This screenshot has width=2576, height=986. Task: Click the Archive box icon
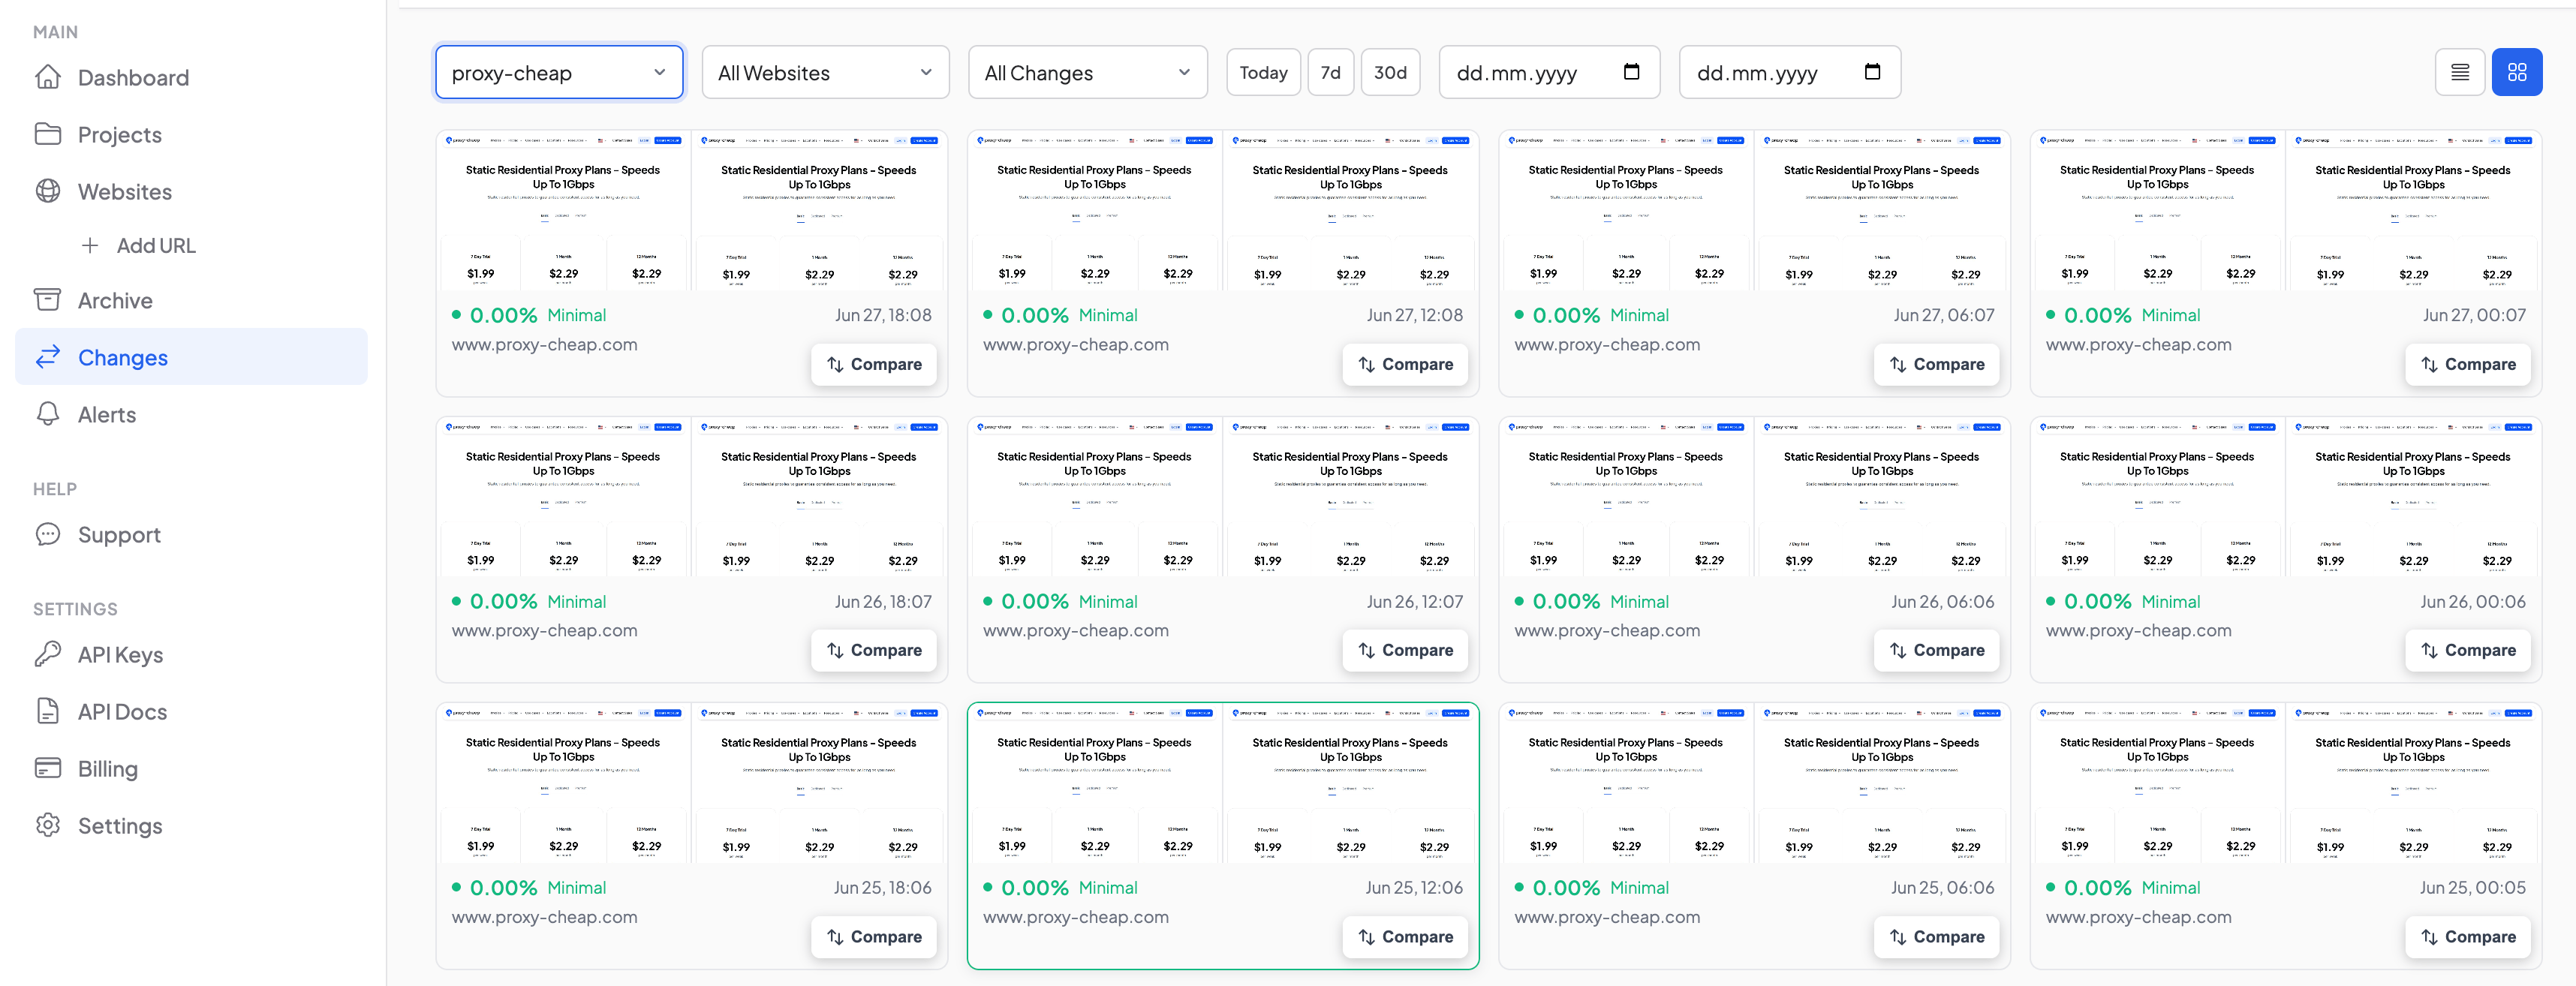48,300
